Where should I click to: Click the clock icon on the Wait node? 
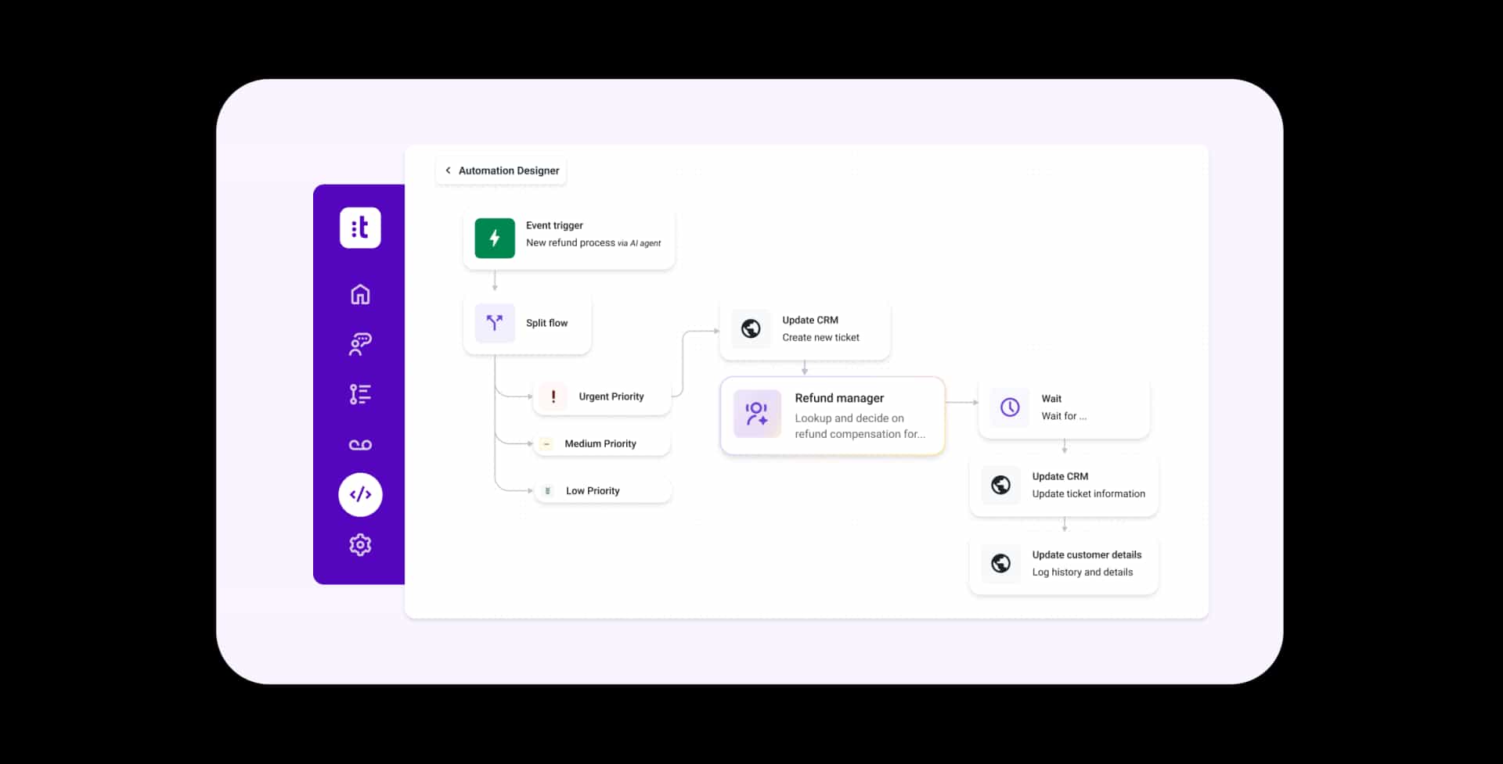1009,407
